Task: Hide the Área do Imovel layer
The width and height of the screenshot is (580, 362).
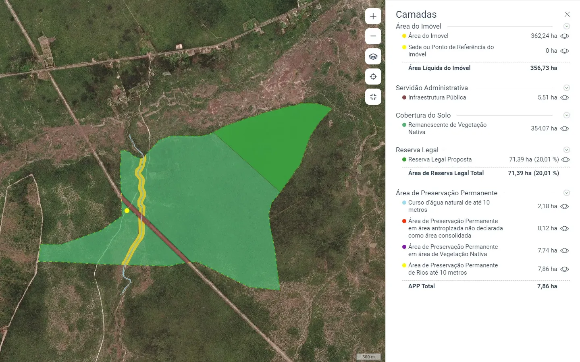Action: (565, 36)
